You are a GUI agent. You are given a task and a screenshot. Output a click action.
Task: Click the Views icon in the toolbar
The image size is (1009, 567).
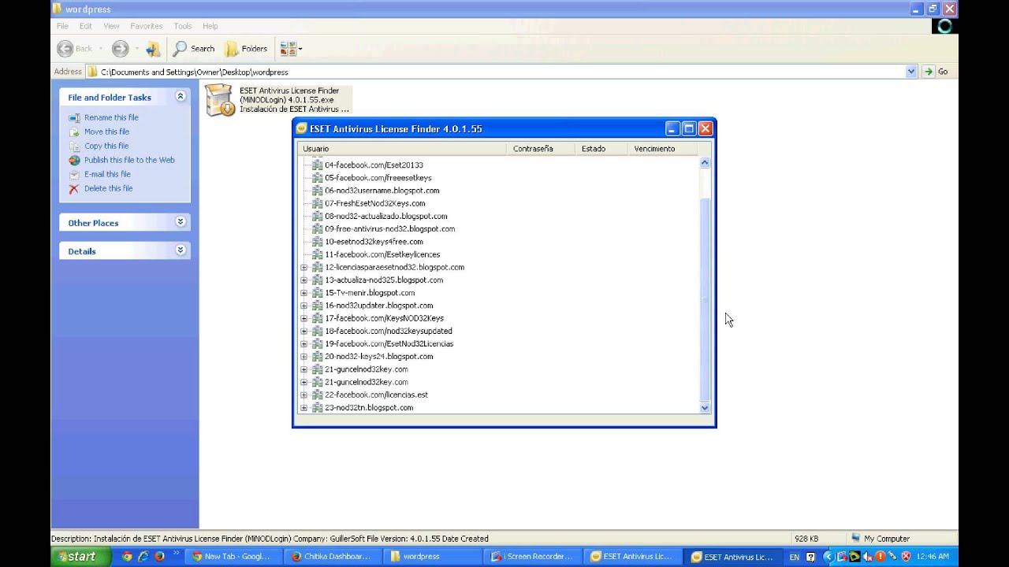coord(287,49)
